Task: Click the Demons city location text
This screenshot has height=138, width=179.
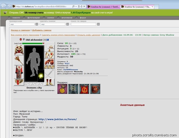Action: click(34, 88)
